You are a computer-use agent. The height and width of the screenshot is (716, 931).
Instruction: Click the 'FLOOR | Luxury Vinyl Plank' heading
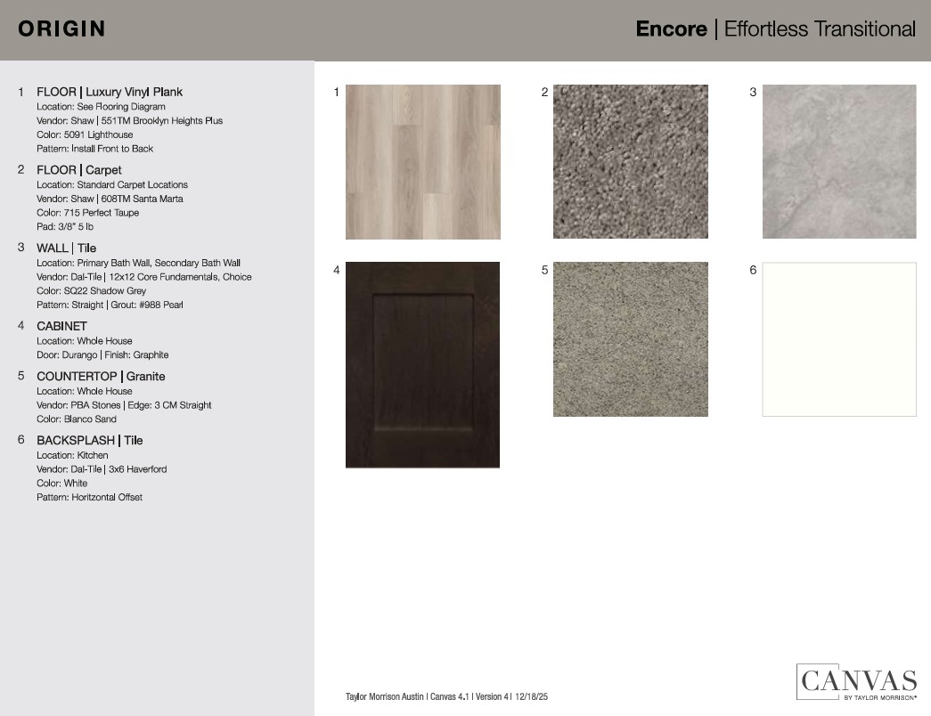(x=110, y=92)
